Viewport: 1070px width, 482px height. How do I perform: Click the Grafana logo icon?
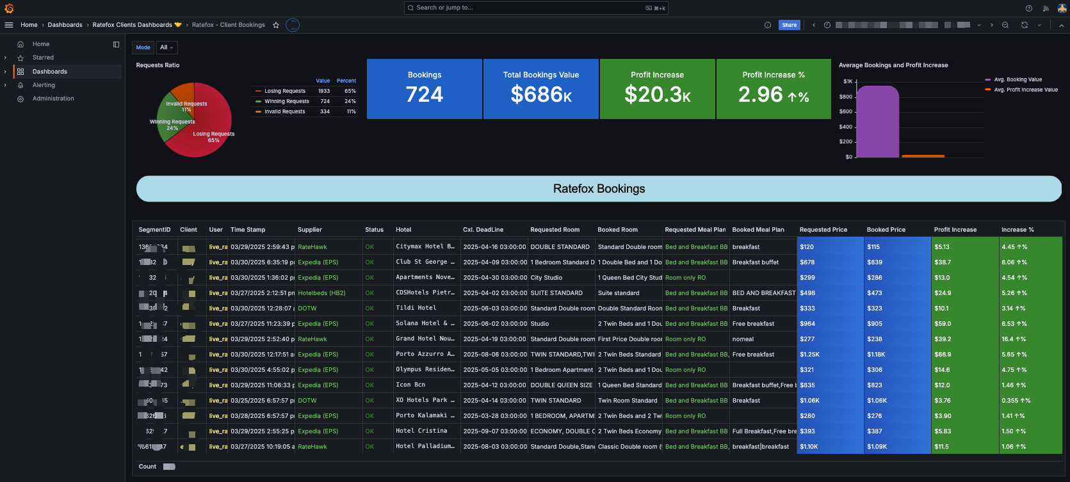9,8
